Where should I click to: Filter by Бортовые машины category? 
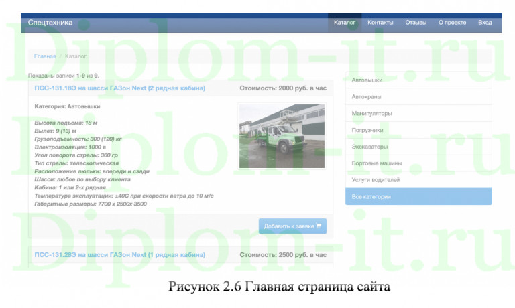[418, 163]
